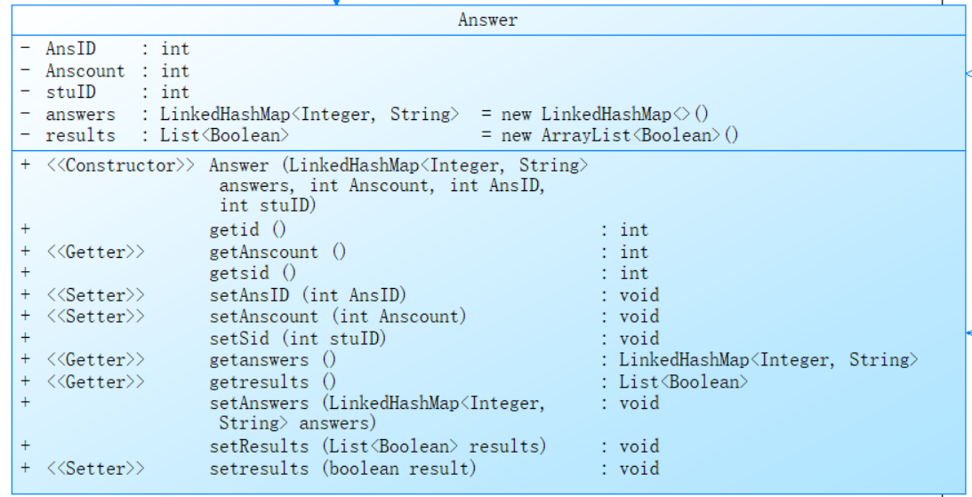Click setAnscount (int Anscount) operation

click(x=337, y=317)
